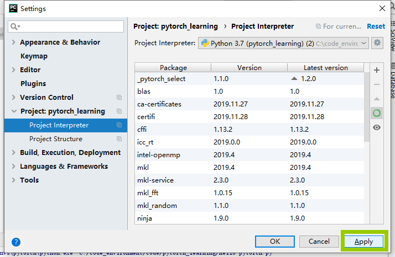
Task: Click copy icon beside Version Control
Action: [119, 97]
